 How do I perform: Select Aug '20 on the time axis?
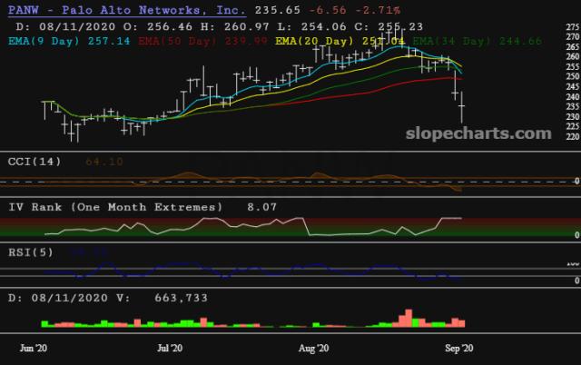point(313,348)
